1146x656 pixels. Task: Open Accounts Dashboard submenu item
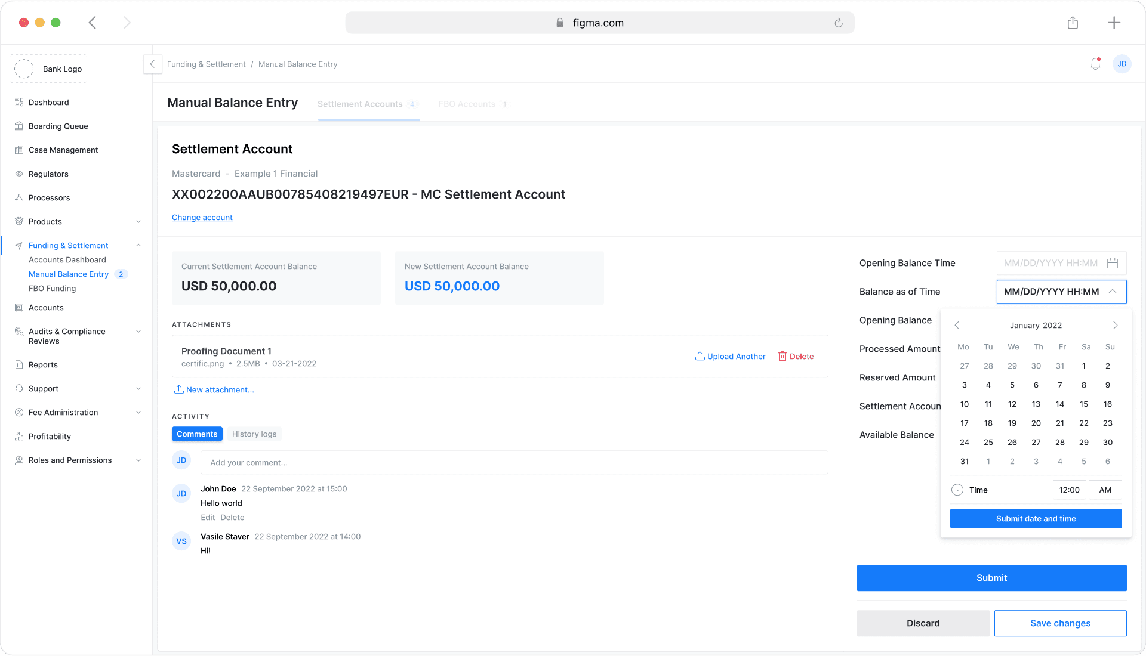(x=67, y=259)
